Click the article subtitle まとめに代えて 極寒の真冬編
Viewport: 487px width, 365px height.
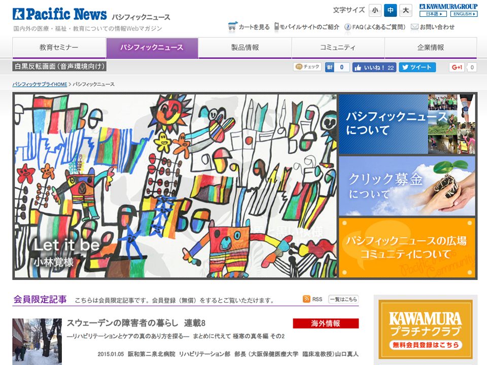[x=239, y=336]
